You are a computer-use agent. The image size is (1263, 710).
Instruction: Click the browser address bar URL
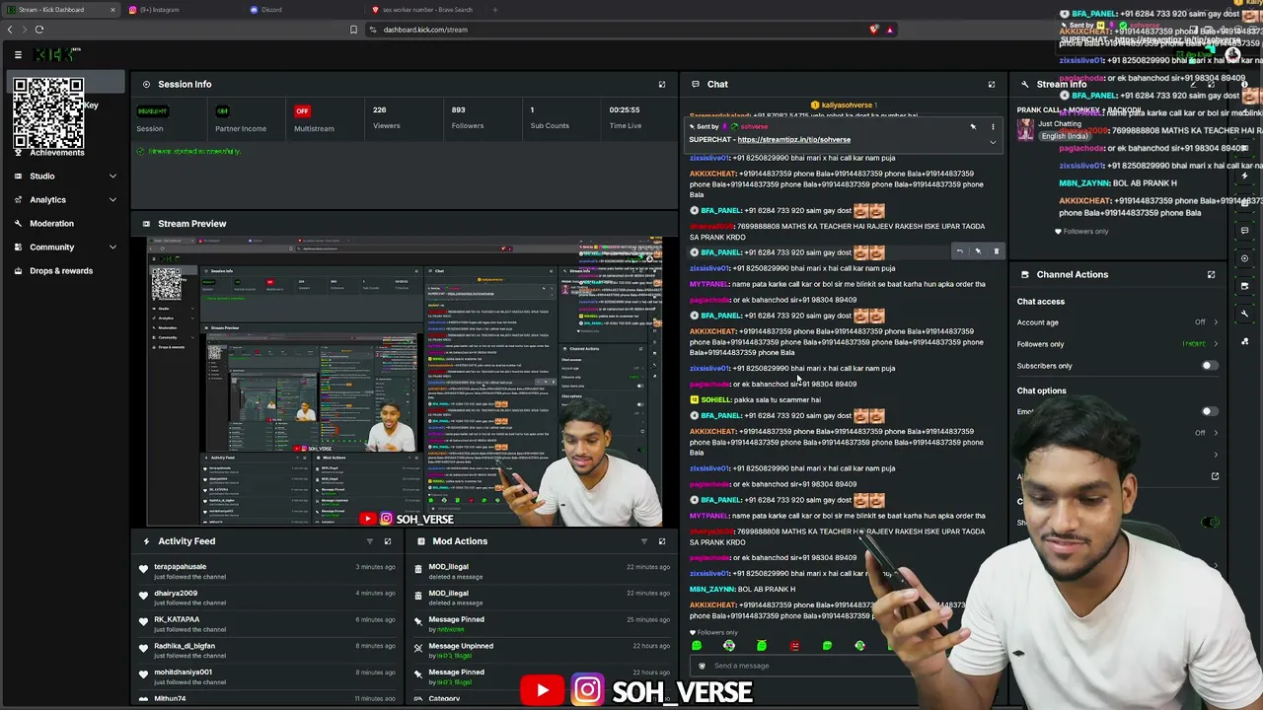[x=425, y=30]
